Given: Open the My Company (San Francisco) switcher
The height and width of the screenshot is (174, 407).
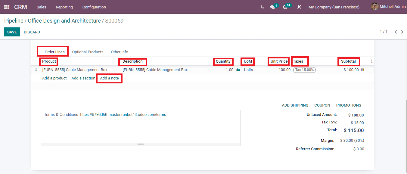Looking at the screenshot, I should pos(334,7).
